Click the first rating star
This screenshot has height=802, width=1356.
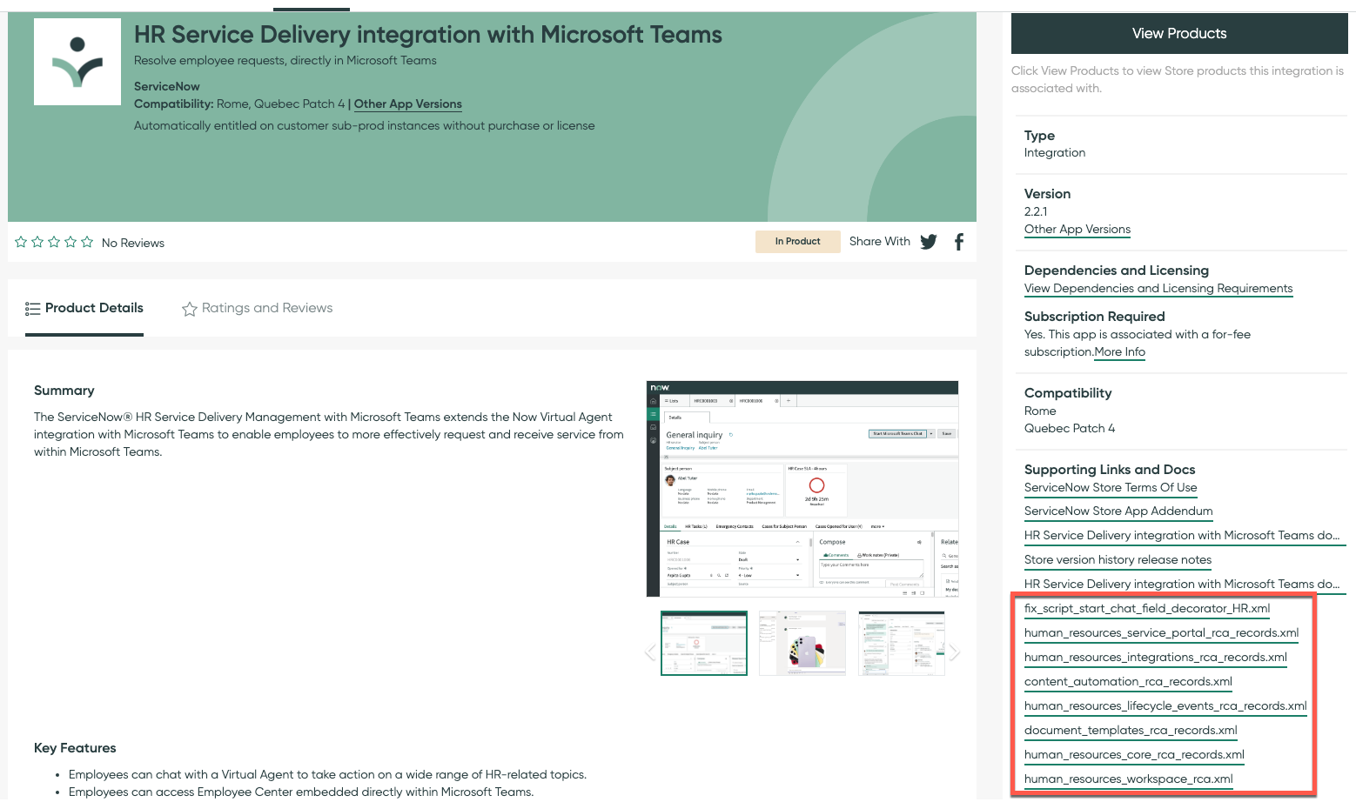pos(21,242)
